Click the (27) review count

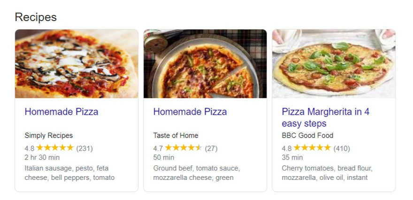point(211,148)
